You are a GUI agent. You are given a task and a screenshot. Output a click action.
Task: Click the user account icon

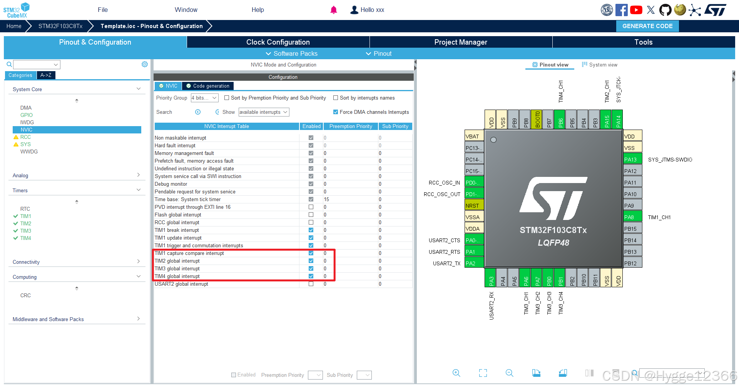click(x=354, y=10)
